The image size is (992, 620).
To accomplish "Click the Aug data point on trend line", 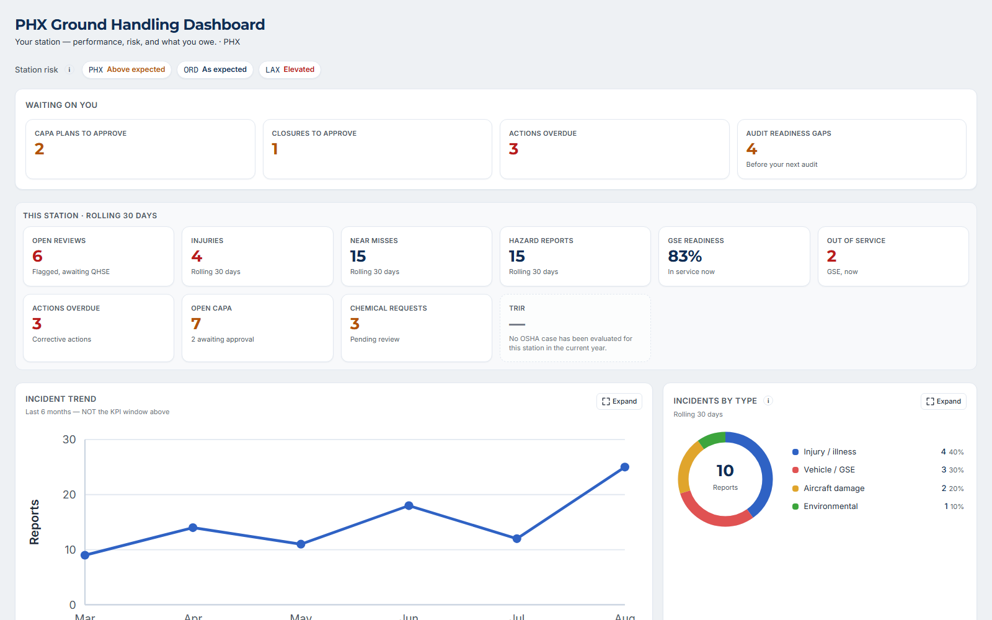I will 625,467.
